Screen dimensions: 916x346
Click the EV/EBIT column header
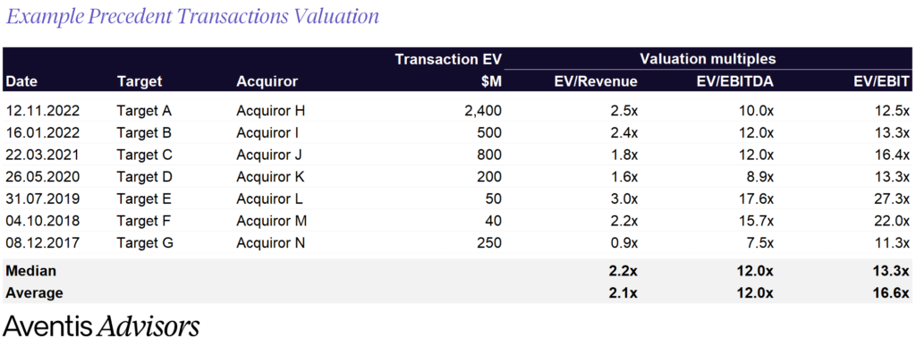(881, 81)
